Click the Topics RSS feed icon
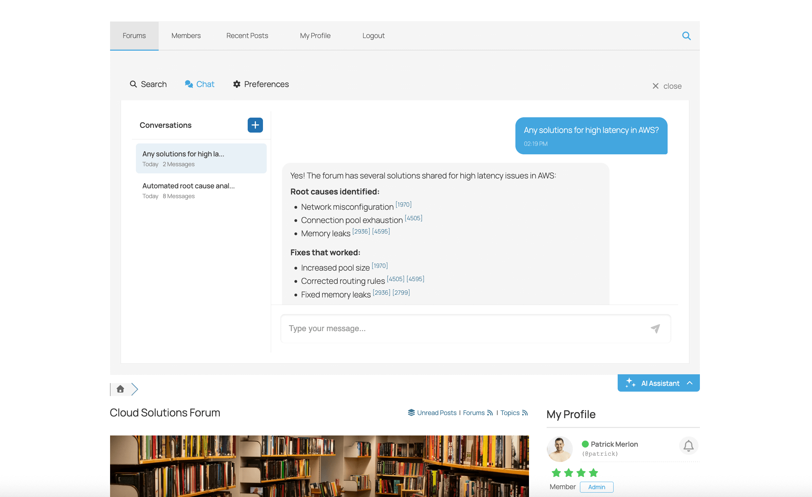This screenshot has width=812, height=497. pyautogui.click(x=524, y=413)
